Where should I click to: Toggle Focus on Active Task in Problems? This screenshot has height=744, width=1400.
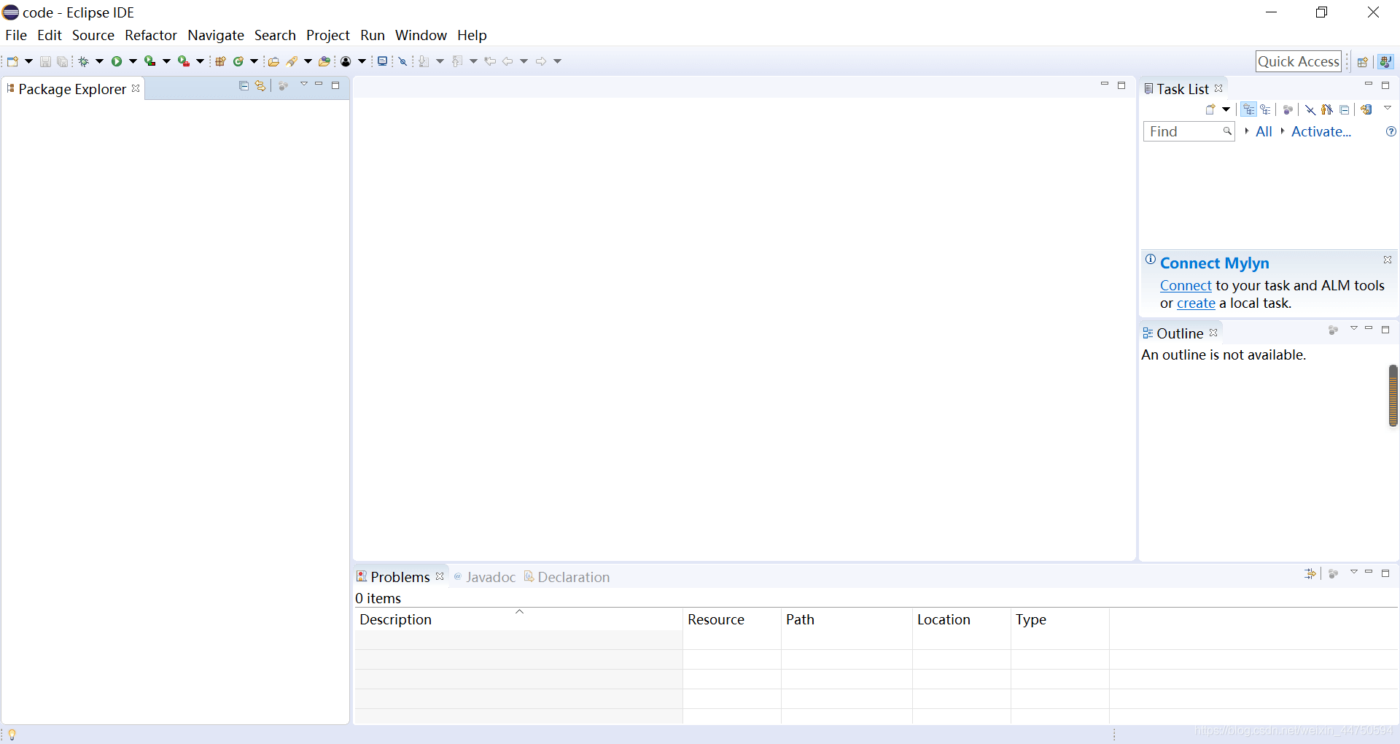[x=1333, y=574]
